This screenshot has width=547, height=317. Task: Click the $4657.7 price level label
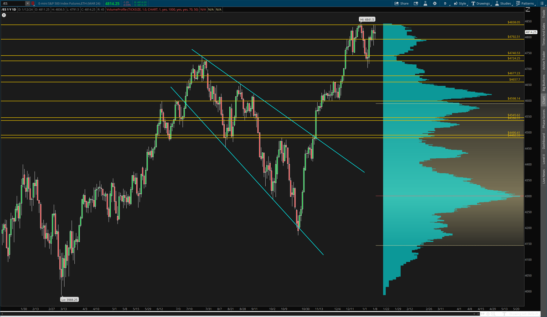pos(515,79)
